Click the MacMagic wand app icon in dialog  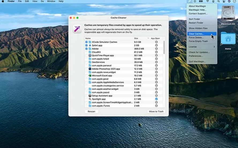(77, 29)
